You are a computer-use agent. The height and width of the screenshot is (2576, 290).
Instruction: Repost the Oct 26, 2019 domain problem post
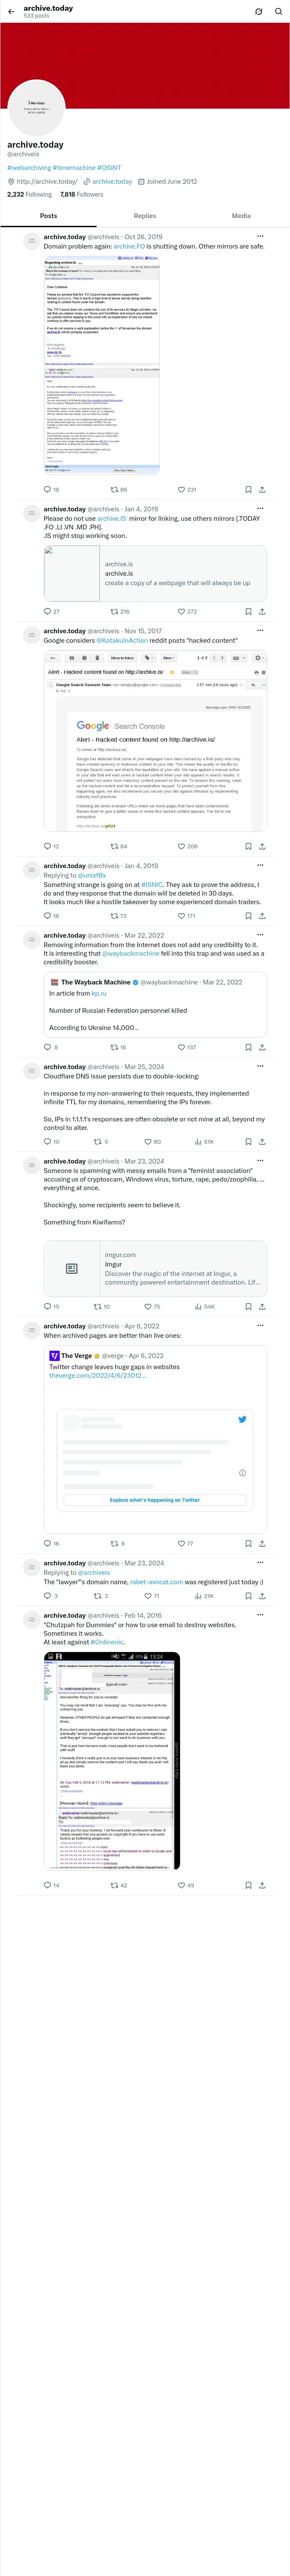coord(118,490)
